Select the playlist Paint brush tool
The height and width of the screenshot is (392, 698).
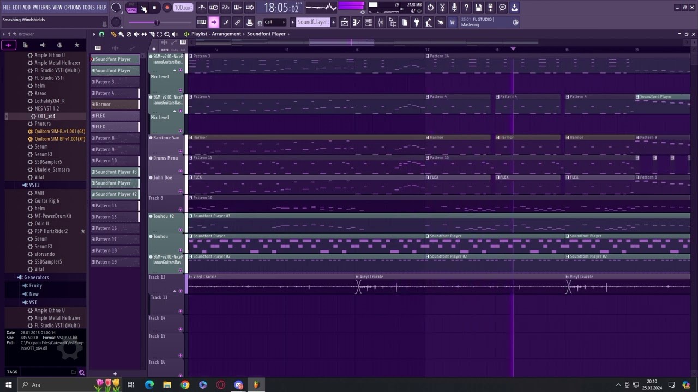pyautogui.click(x=121, y=34)
